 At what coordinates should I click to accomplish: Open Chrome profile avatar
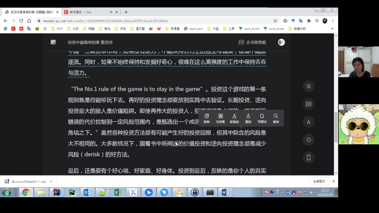click(325, 21)
